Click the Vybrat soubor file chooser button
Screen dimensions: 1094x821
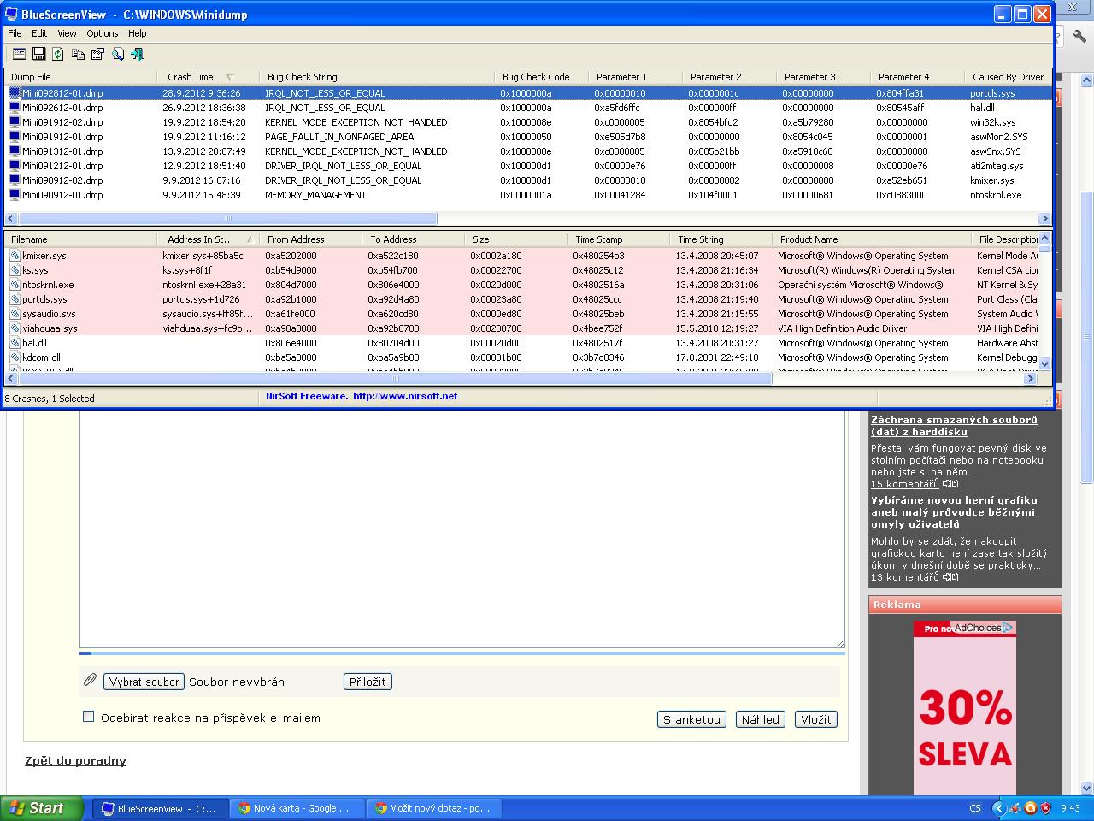tap(144, 682)
